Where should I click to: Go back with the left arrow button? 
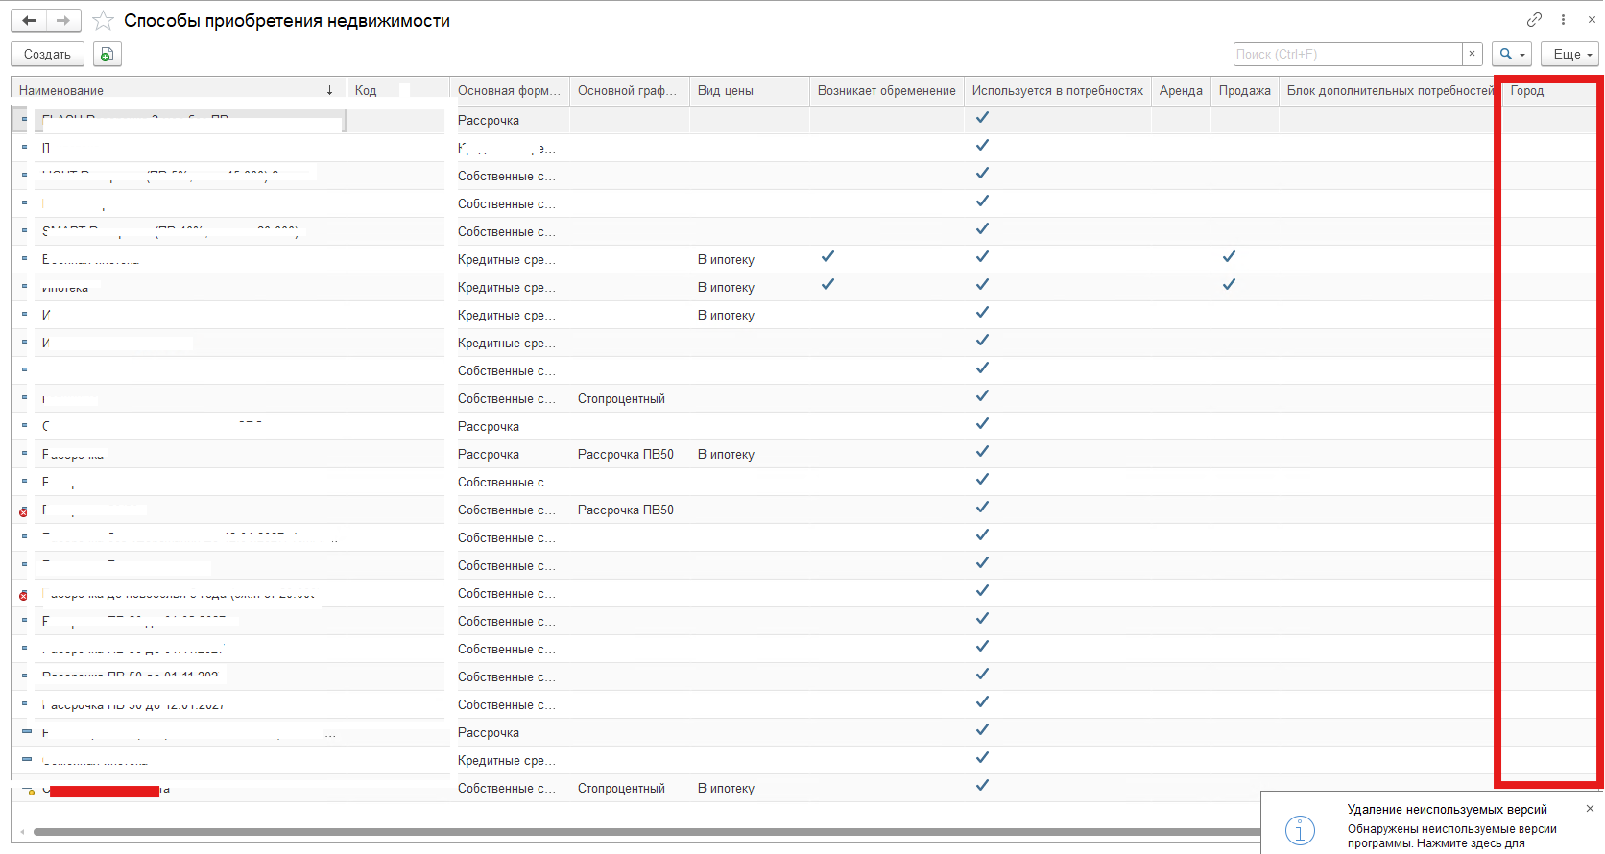[x=29, y=20]
